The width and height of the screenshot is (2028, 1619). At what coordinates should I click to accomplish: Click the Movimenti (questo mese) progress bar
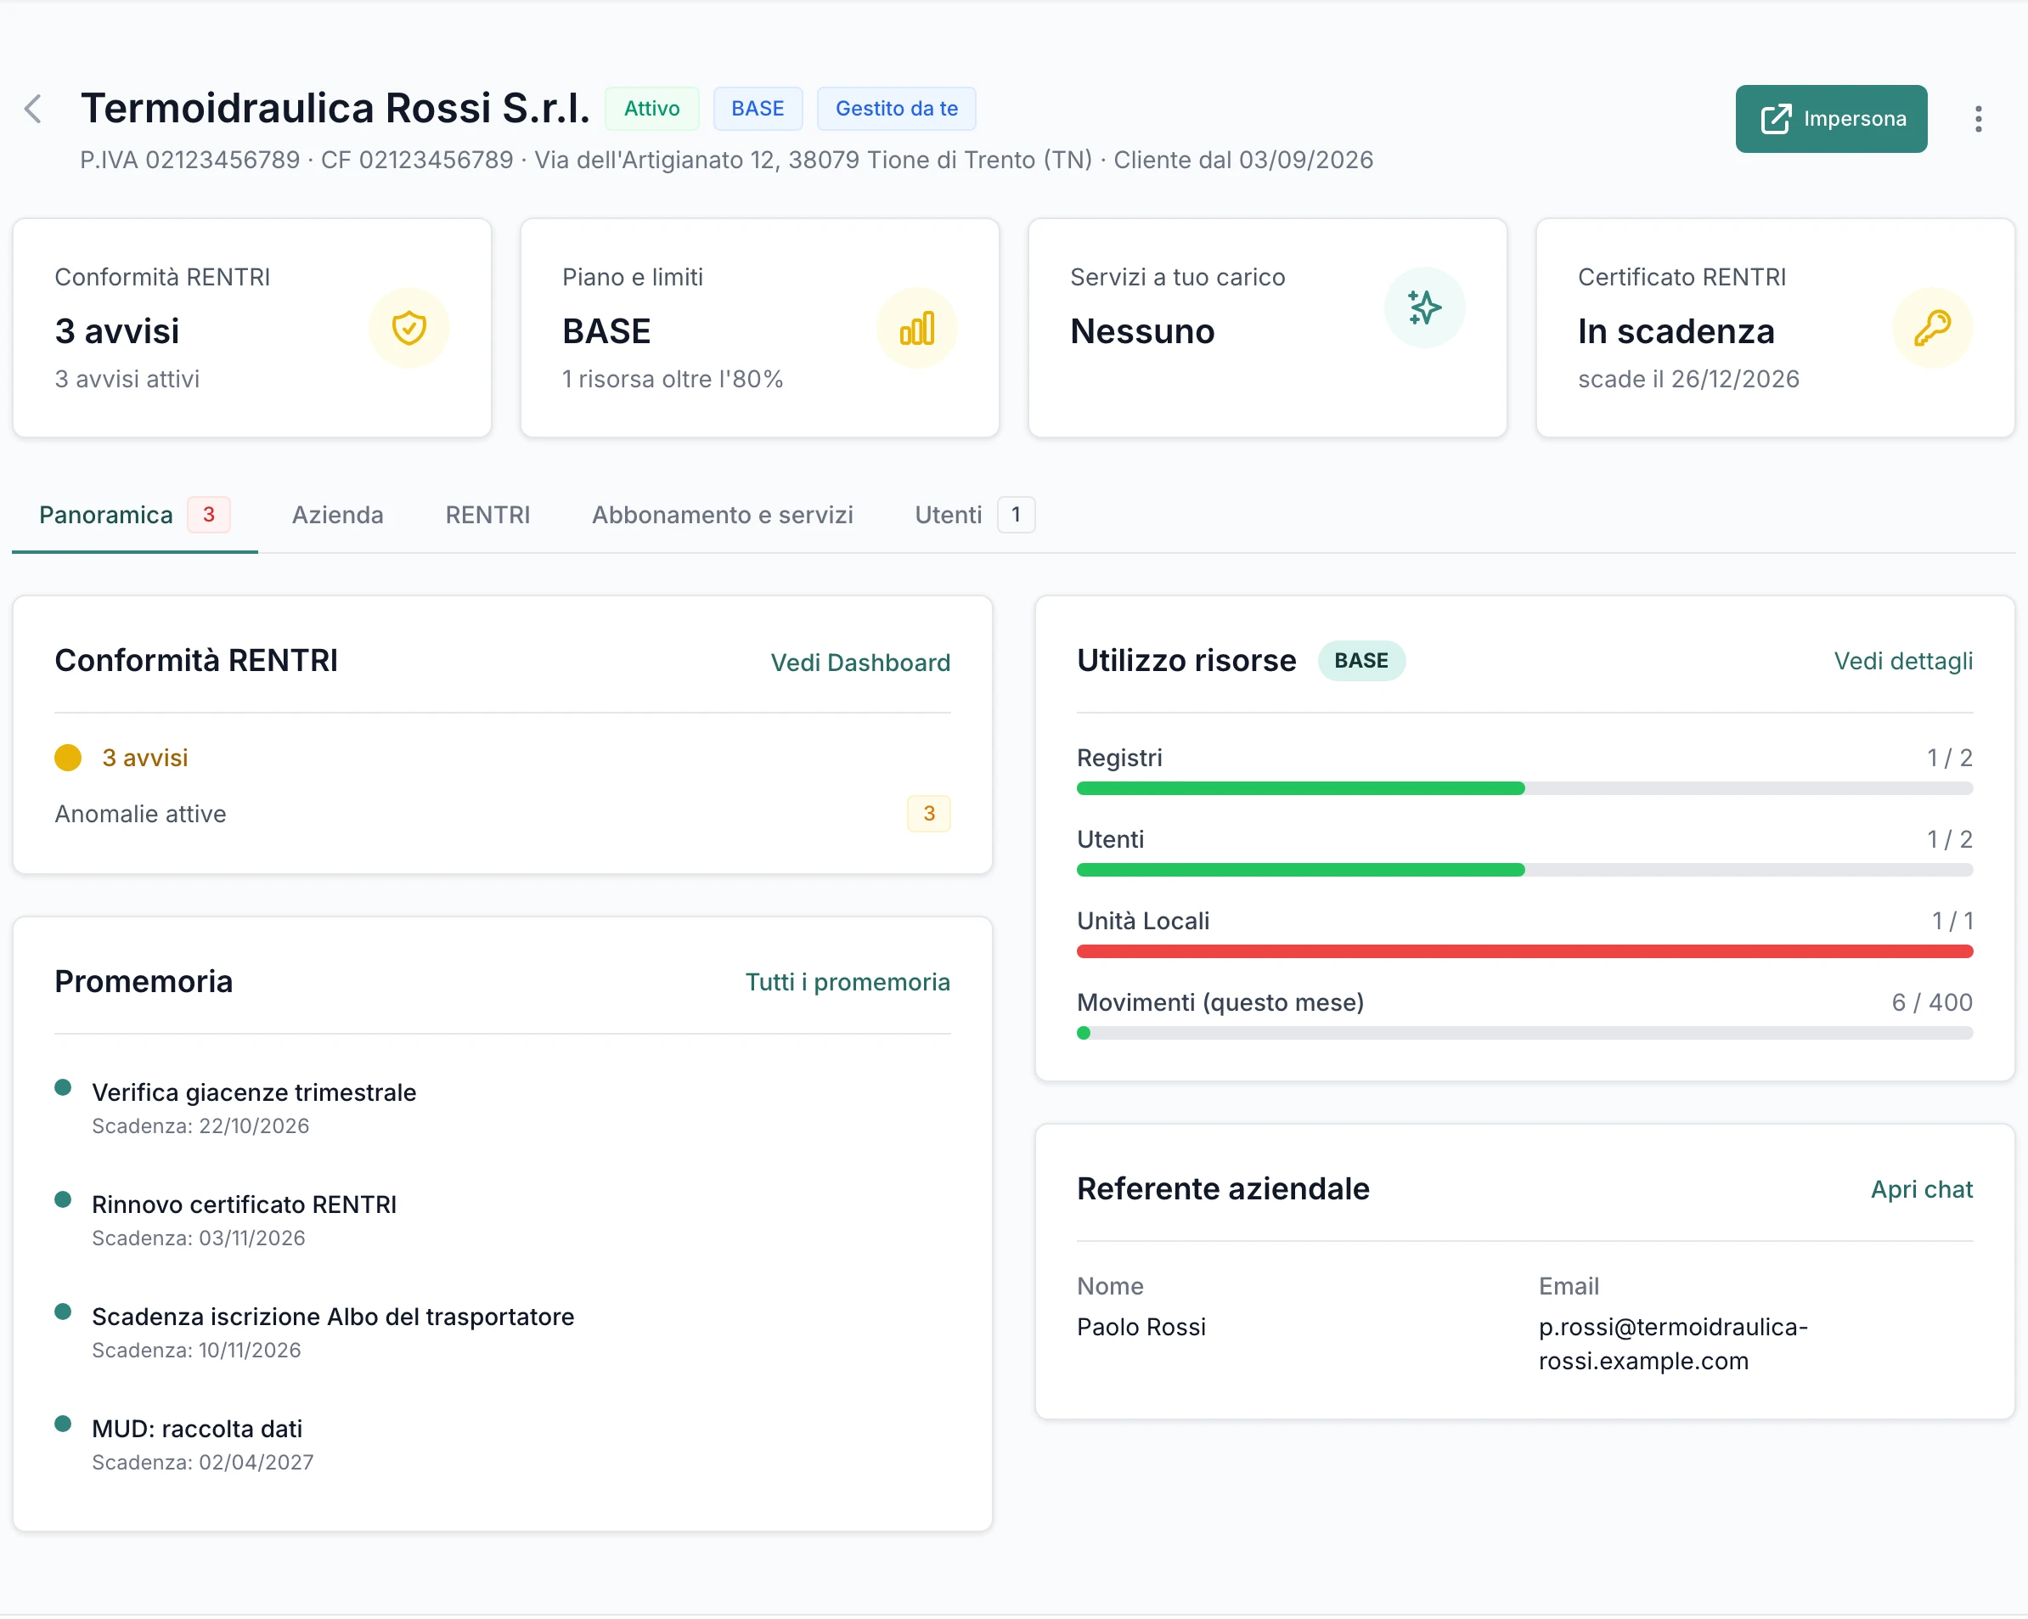(1524, 1034)
